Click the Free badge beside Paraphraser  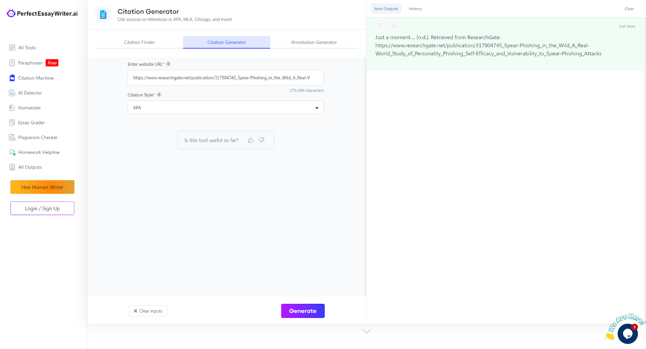point(52,63)
